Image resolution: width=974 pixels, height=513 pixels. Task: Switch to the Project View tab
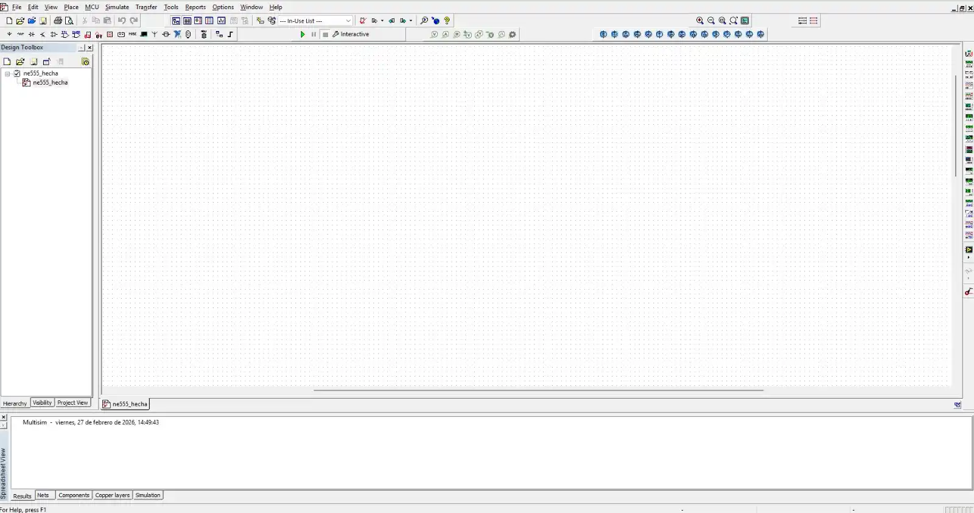(x=72, y=403)
